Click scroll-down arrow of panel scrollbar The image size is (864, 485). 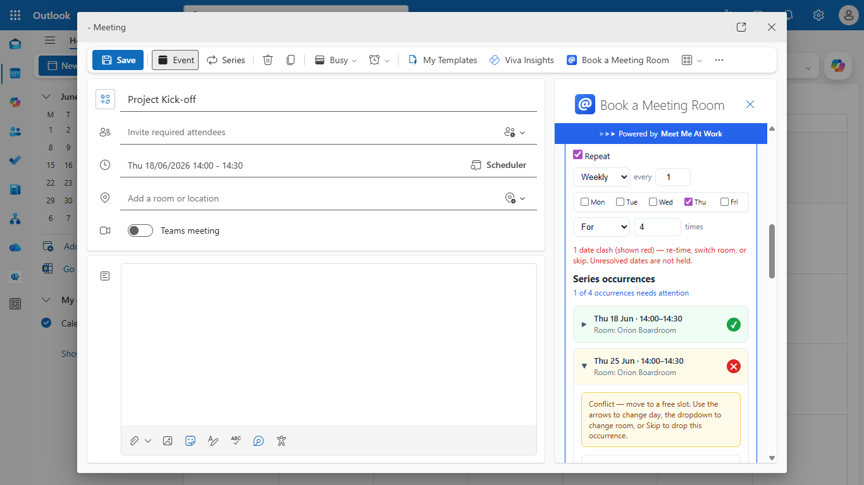tap(772, 458)
